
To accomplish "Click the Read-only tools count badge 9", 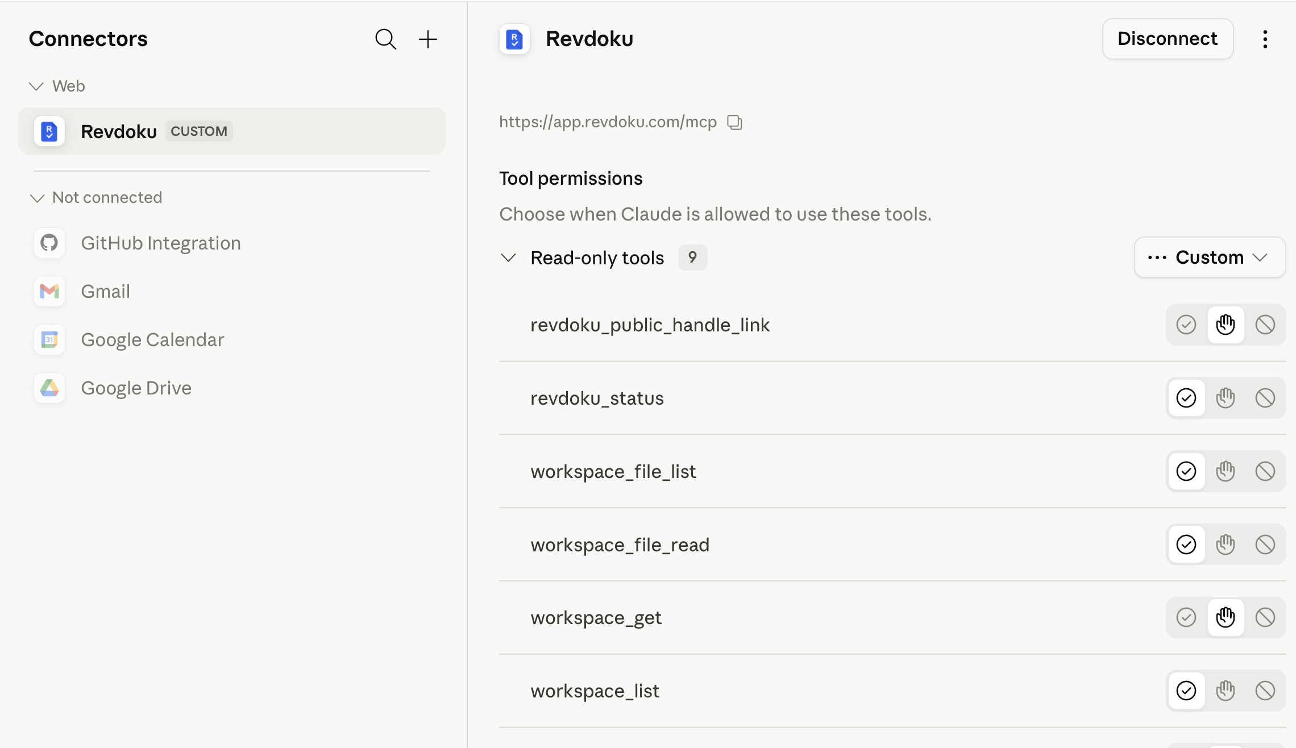I will coord(692,257).
